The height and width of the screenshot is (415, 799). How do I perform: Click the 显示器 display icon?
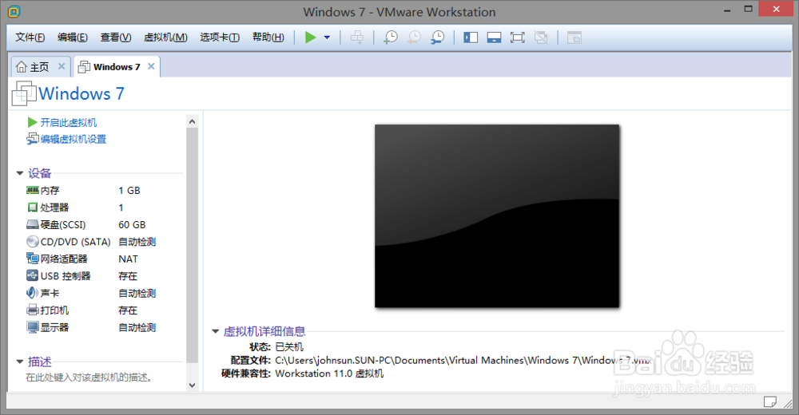tap(33, 327)
